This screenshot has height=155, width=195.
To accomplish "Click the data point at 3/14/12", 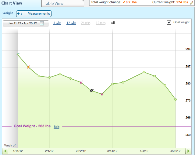I will 112,84.
